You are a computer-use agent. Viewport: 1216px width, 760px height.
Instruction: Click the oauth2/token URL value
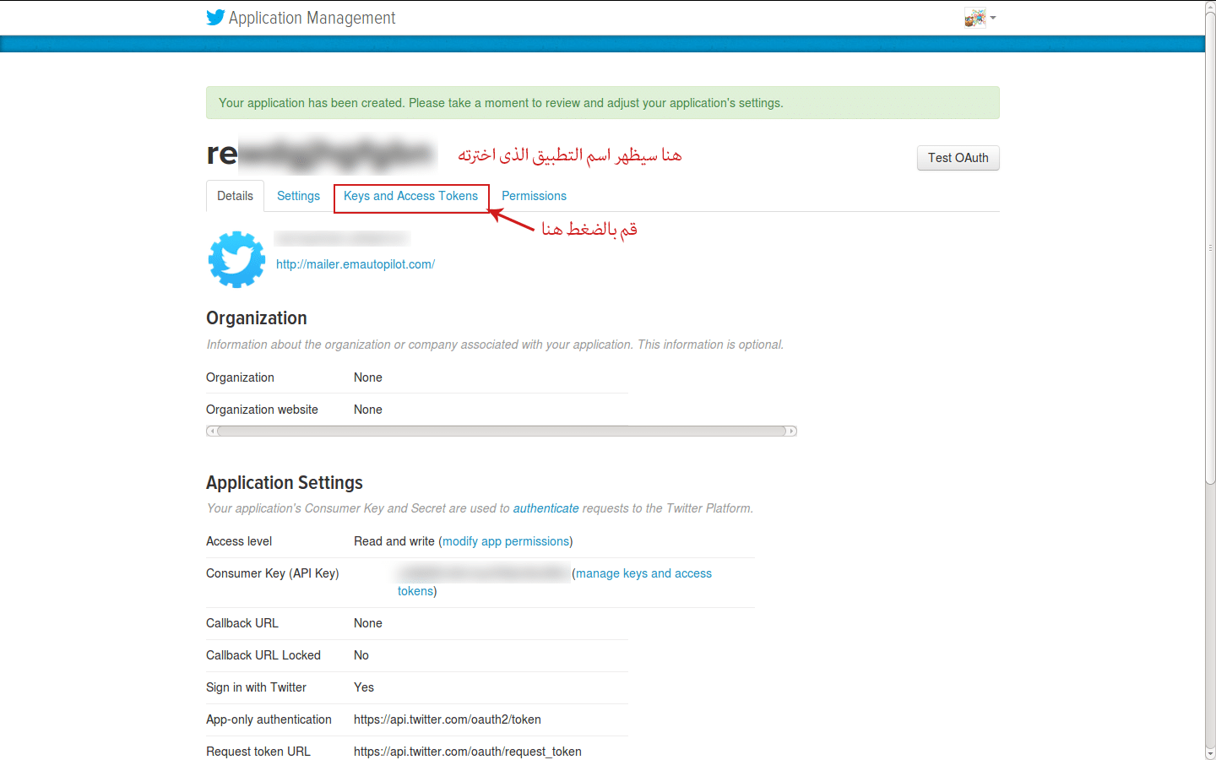[448, 719]
